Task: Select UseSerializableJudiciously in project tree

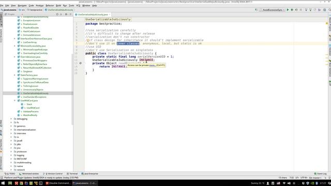Action: [x=36, y=93]
